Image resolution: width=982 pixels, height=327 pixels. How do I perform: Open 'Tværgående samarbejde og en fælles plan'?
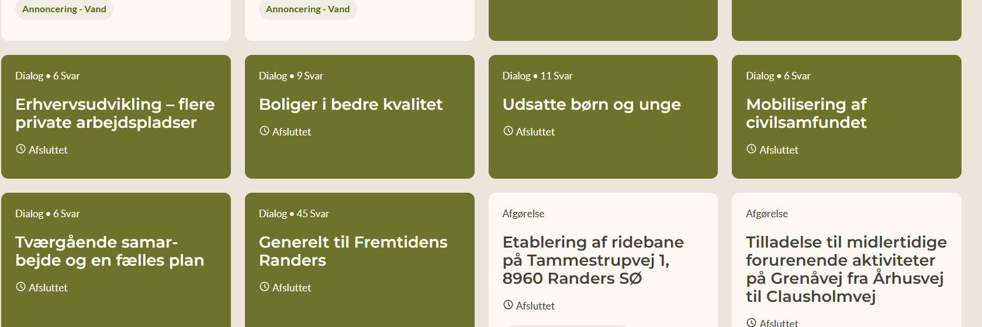coord(109,251)
